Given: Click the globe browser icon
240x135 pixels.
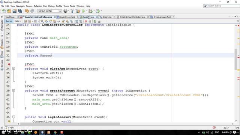Looking at the screenshot, I should pos(65,11).
